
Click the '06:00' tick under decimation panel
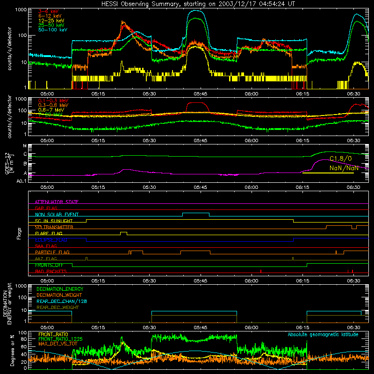pos(252,328)
